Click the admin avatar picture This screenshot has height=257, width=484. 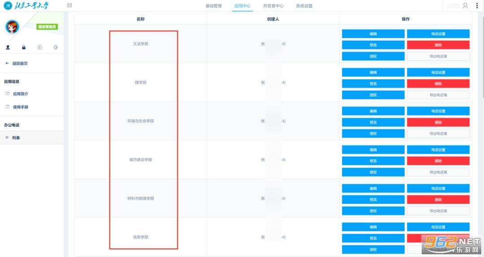(x=12, y=27)
